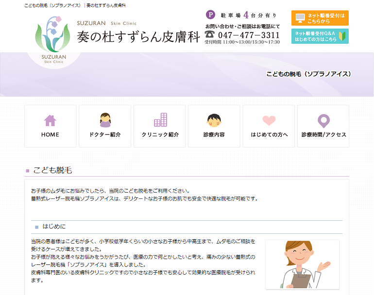Click the female doctor illustration image
This screenshot has width=374, height=295.
[302, 264]
